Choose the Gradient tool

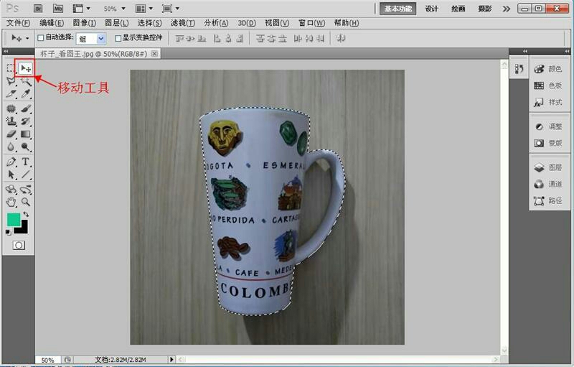[26, 134]
